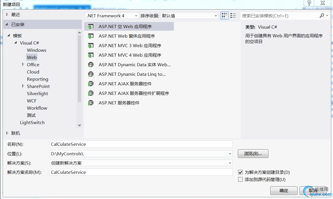Click the 浏览(B)... button
The height and width of the screenshot is (199, 333).
point(253,154)
